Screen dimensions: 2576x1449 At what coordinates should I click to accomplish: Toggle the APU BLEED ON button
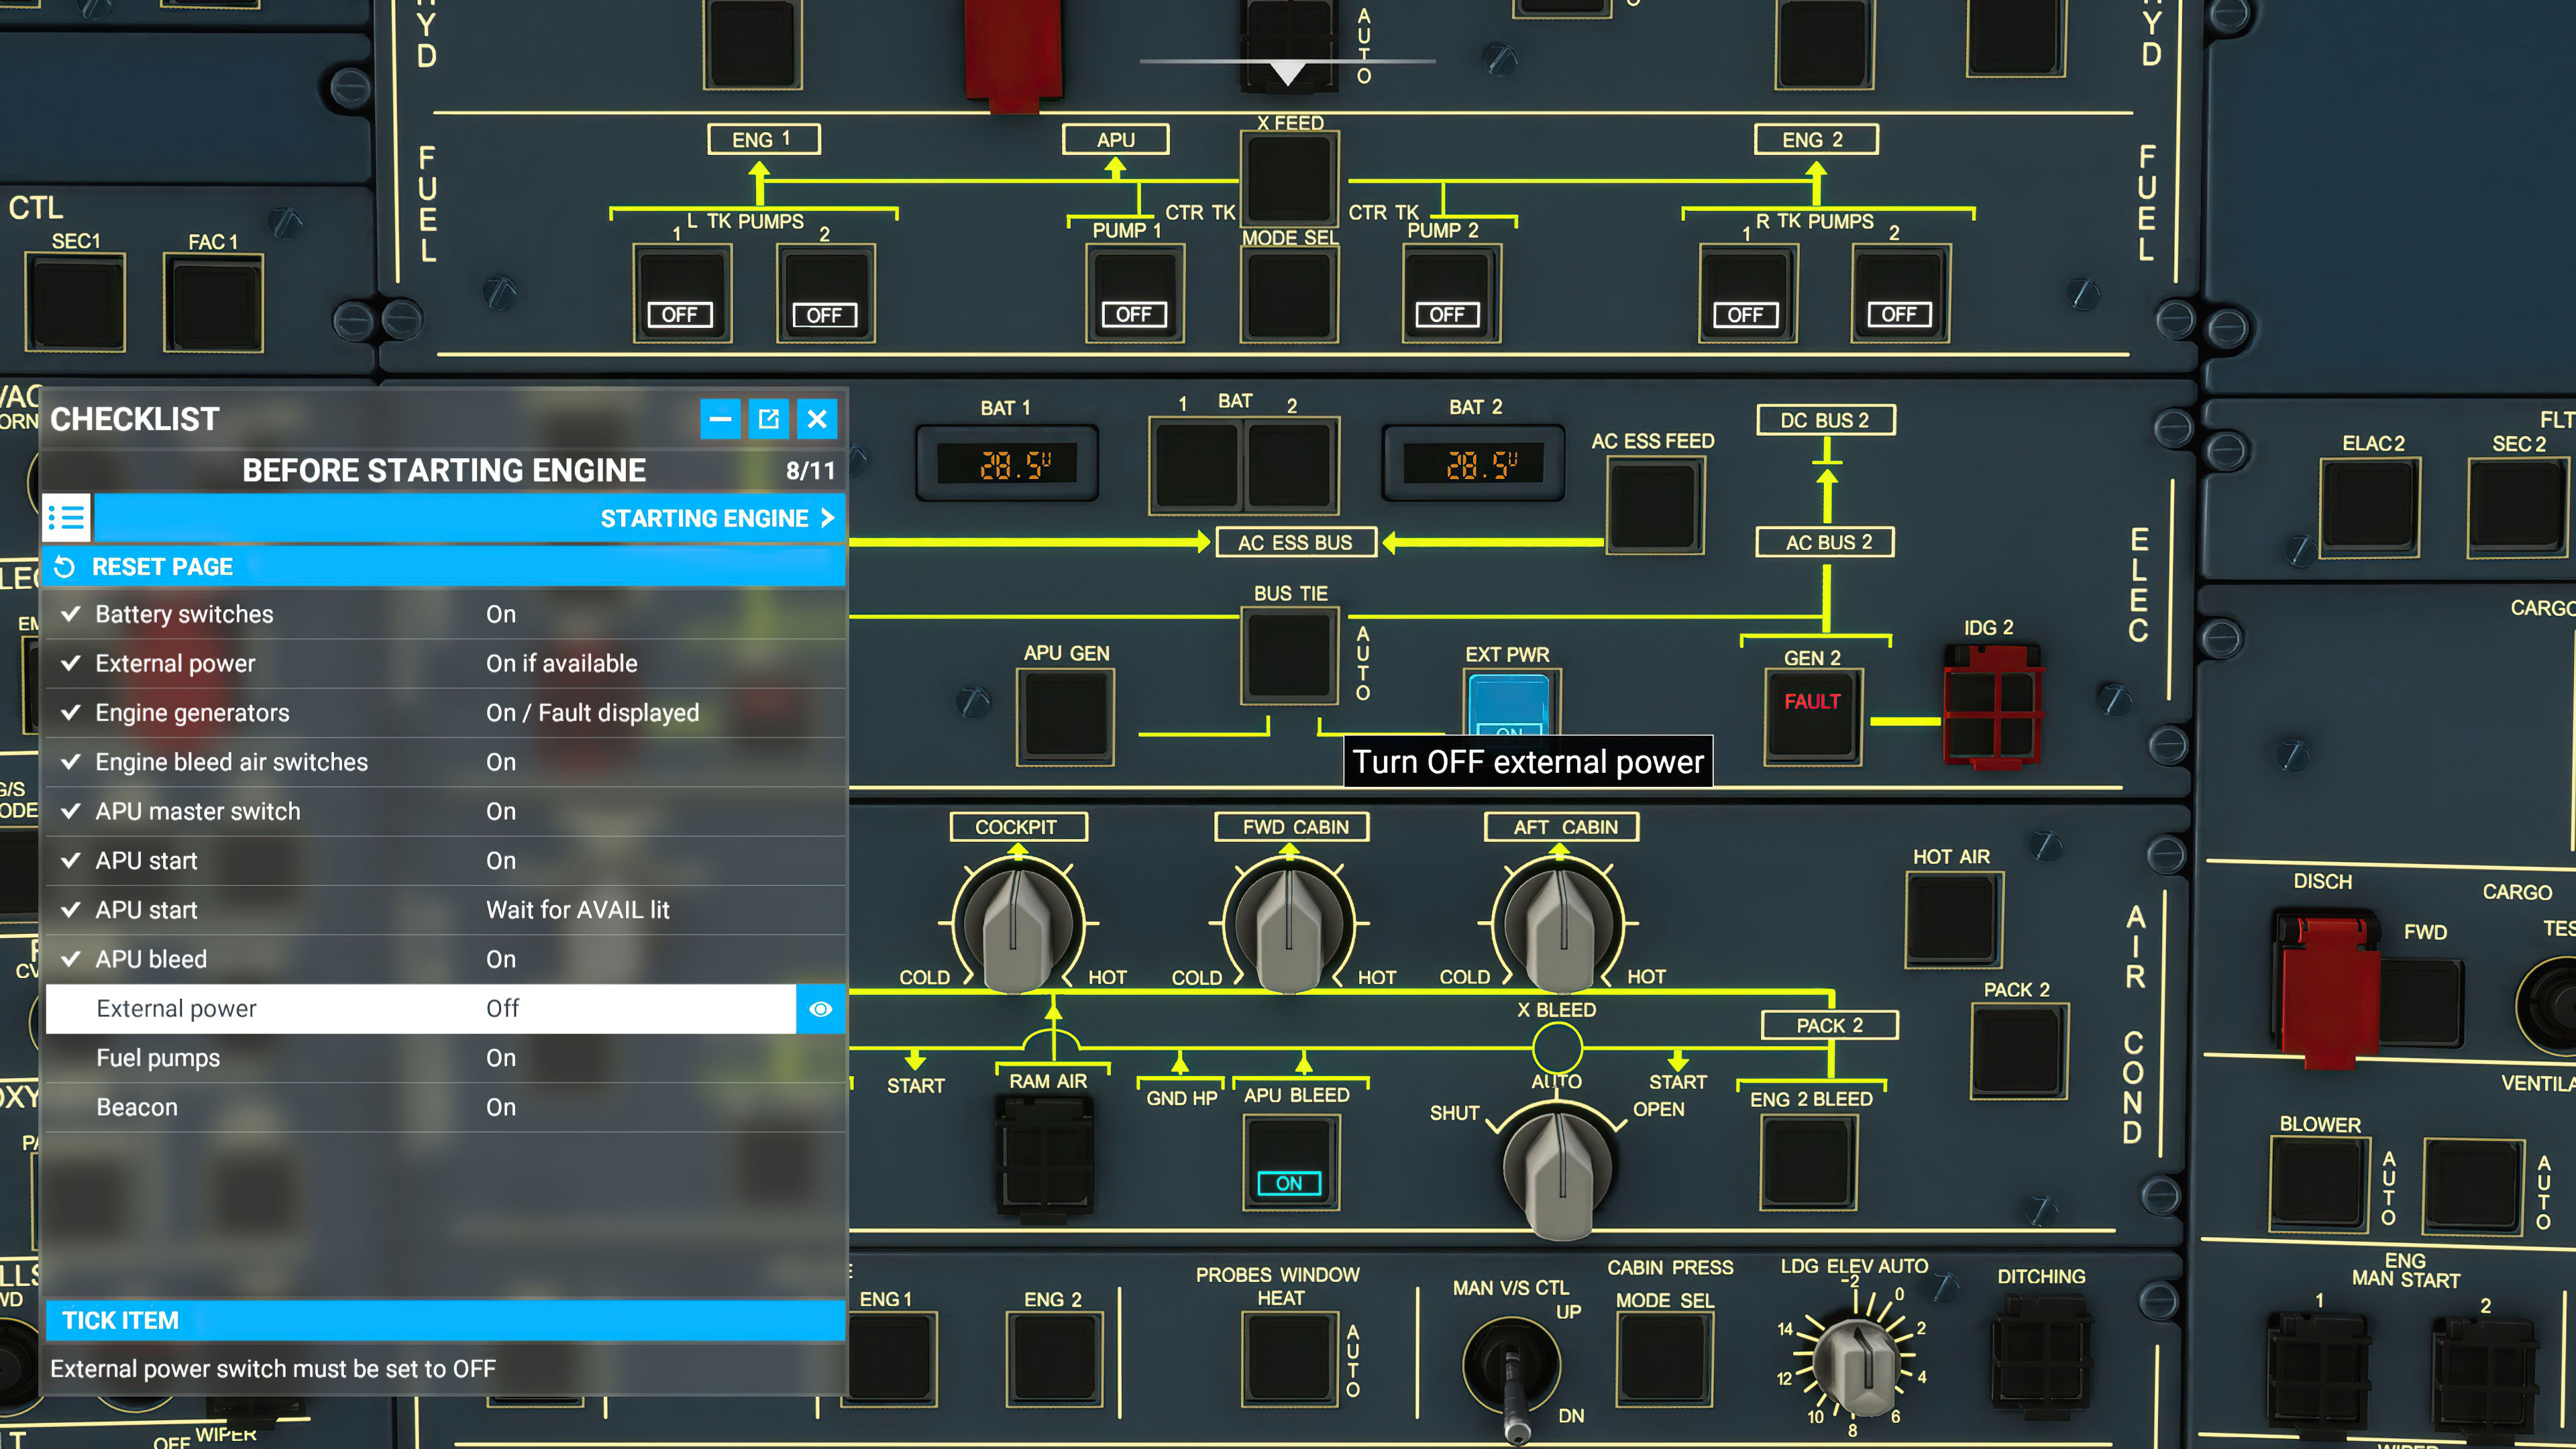pyautogui.click(x=1289, y=1164)
